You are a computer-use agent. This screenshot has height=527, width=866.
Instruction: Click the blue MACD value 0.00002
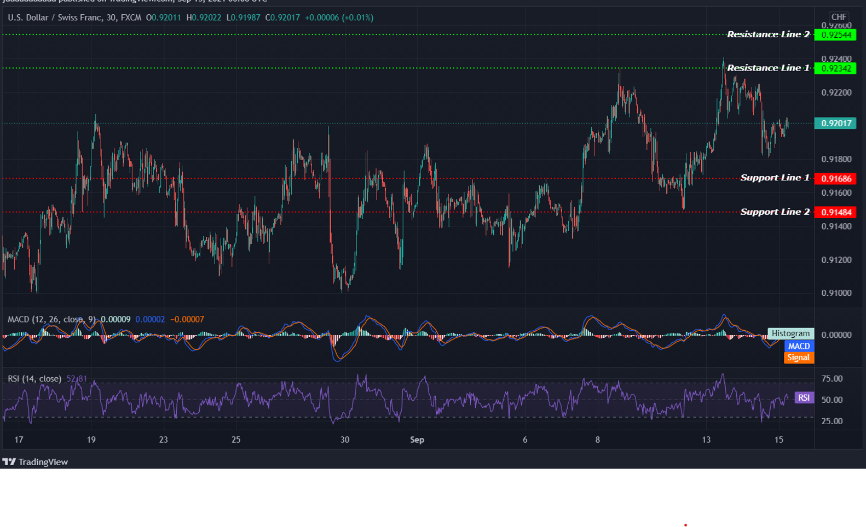coord(150,319)
